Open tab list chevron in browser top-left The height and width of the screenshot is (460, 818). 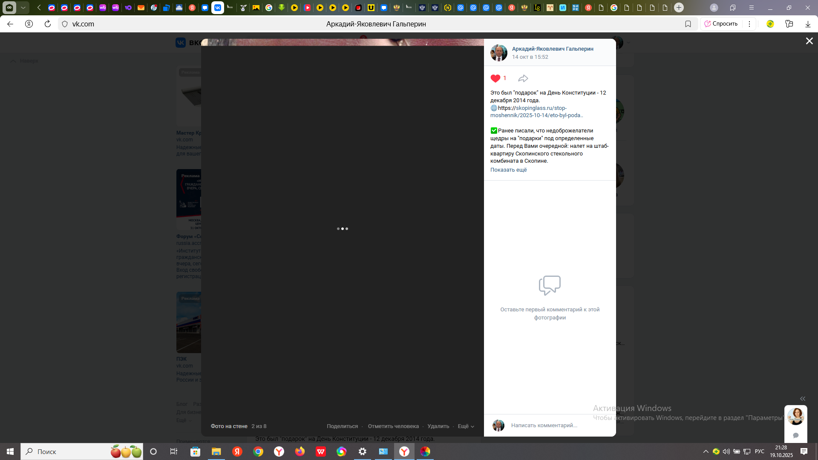pyautogui.click(x=23, y=8)
